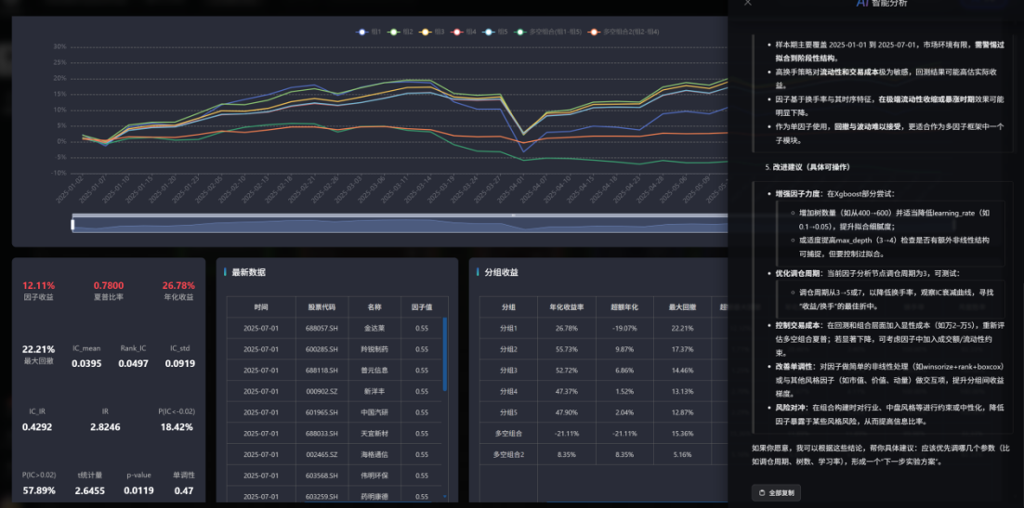
Task: Hide the 组3 line via legend
Action: [427, 32]
